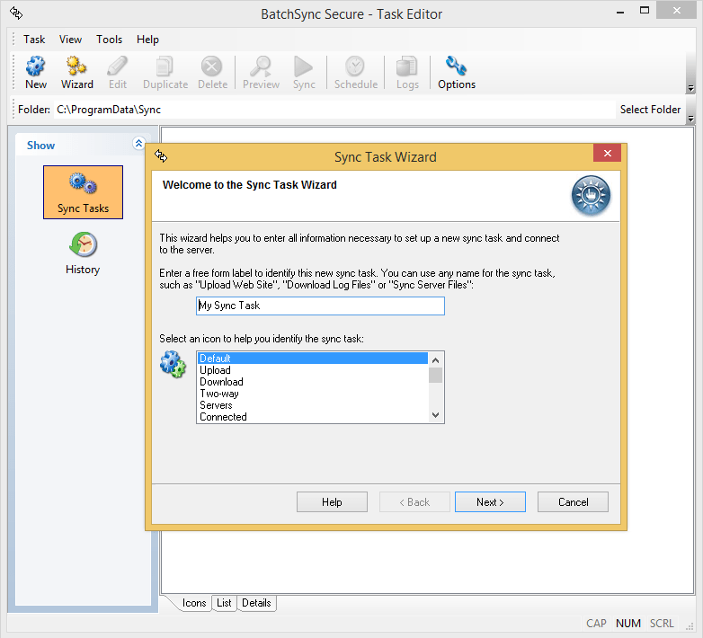Switch to the List view tab
703x638 pixels.
pyautogui.click(x=224, y=603)
